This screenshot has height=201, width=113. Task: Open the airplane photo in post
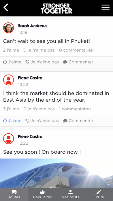coord(56,173)
